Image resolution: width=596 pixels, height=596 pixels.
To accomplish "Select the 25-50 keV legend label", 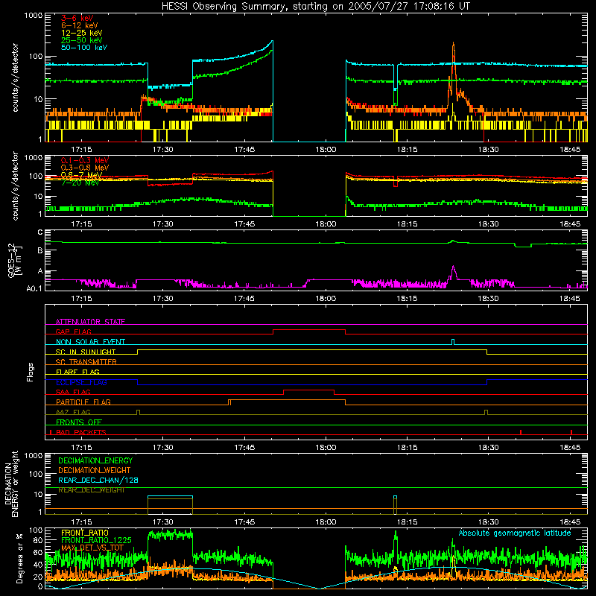I will 82,40.
